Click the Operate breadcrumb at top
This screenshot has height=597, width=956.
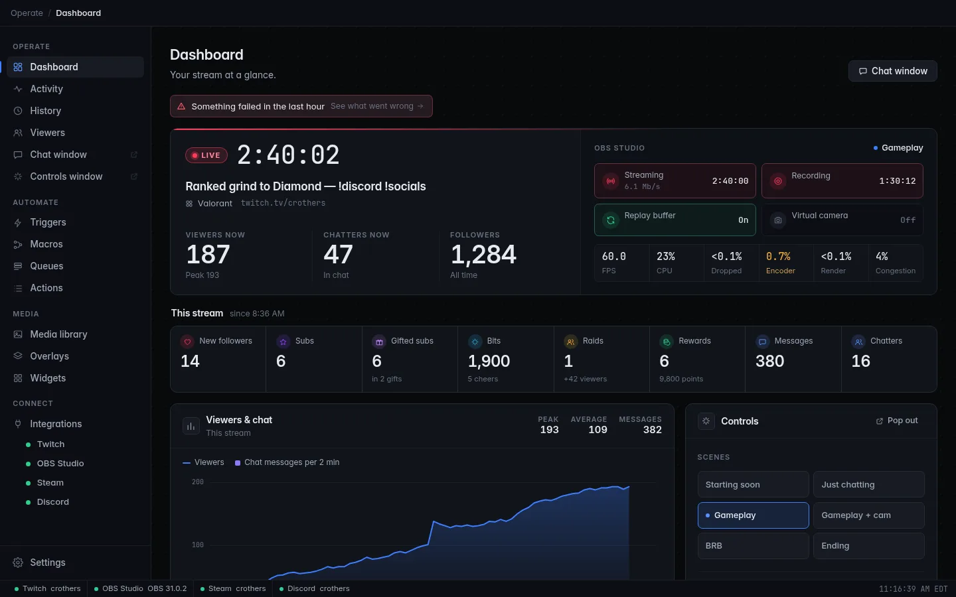(27, 13)
